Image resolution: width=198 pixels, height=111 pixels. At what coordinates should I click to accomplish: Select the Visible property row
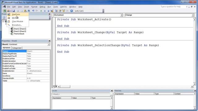pyautogui.click(x=26, y=81)
